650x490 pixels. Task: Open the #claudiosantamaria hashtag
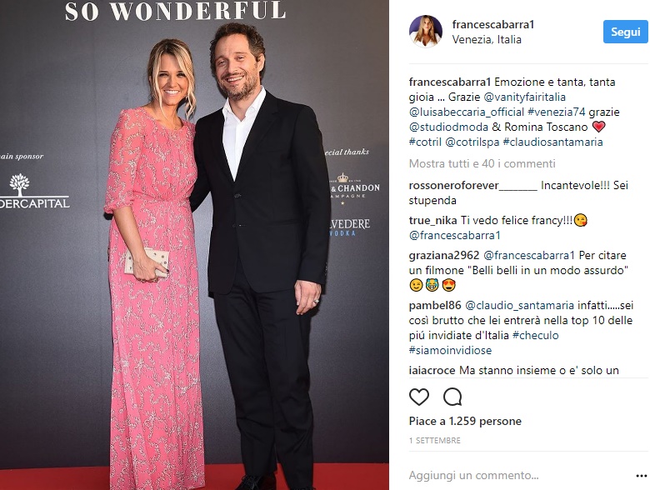pos(552,142)
